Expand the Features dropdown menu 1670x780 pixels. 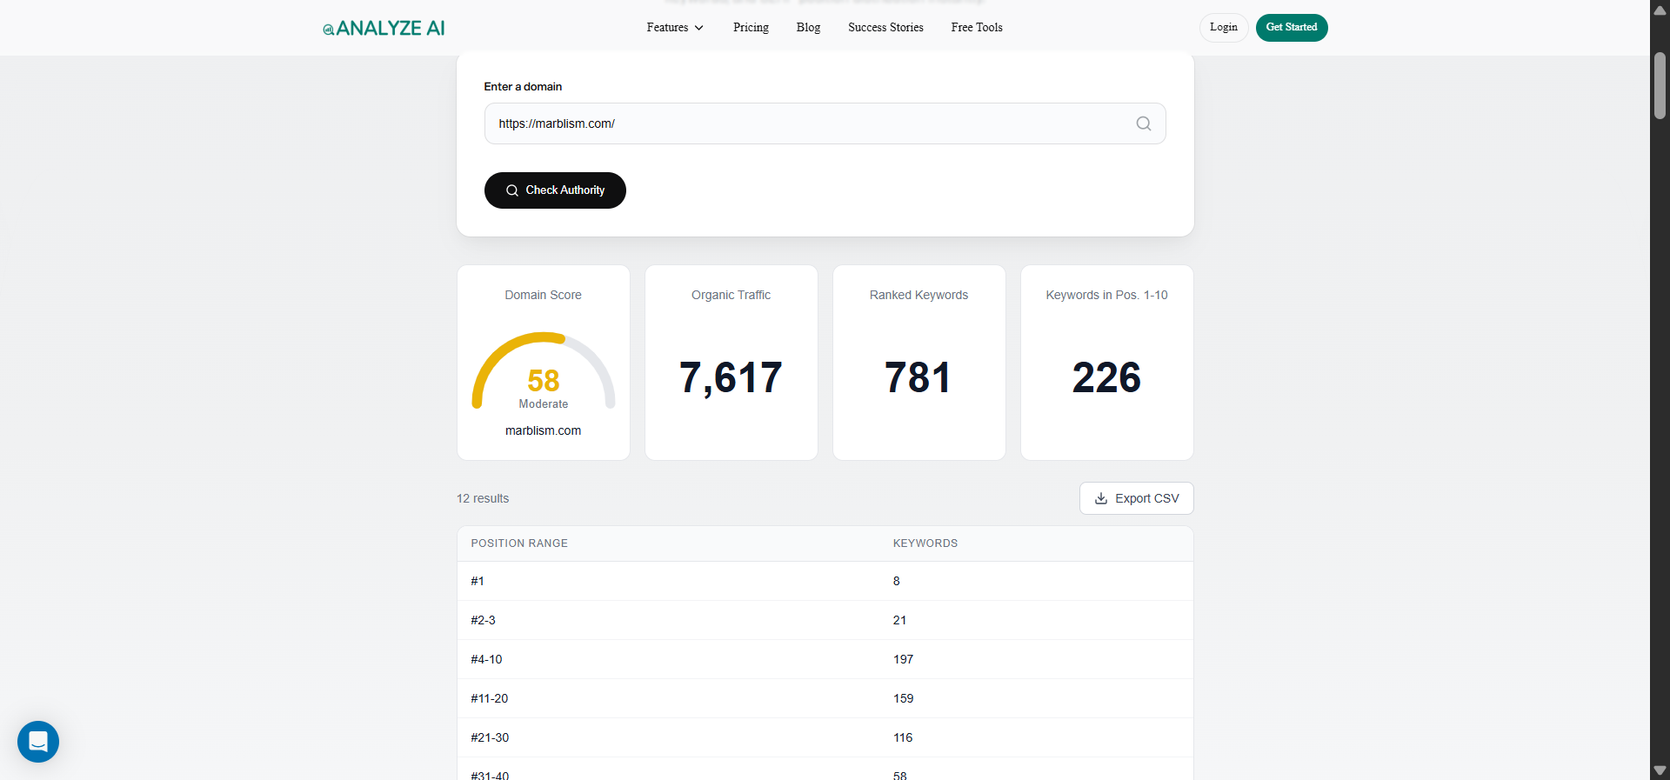pyautogui.click(x=675, y=28)
